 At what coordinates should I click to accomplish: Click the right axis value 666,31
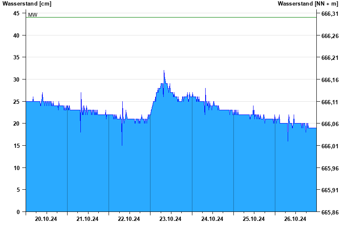[x=330, y=14]
